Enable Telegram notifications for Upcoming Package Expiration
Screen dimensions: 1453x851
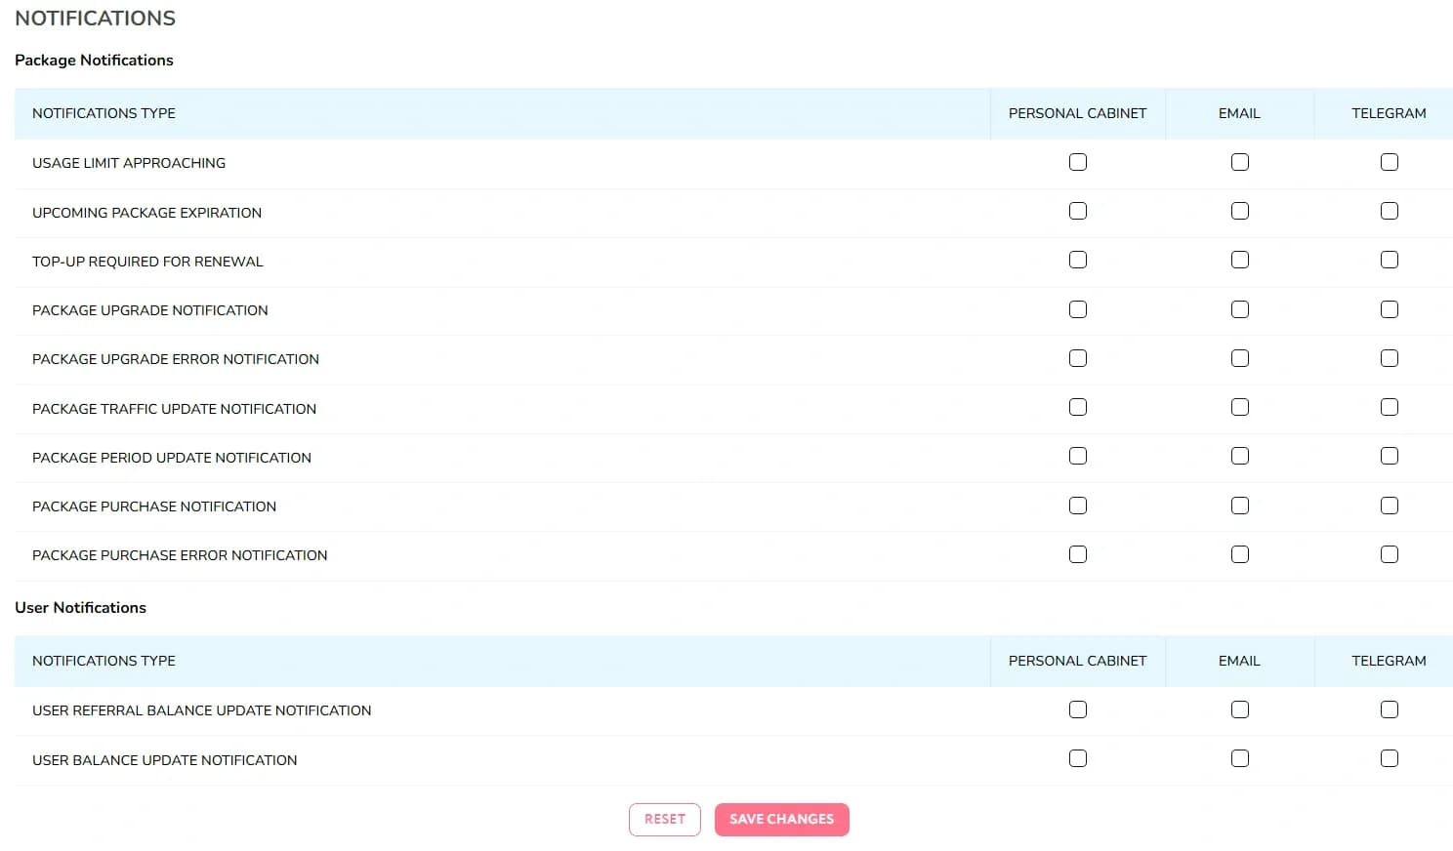click(1390, 211)
